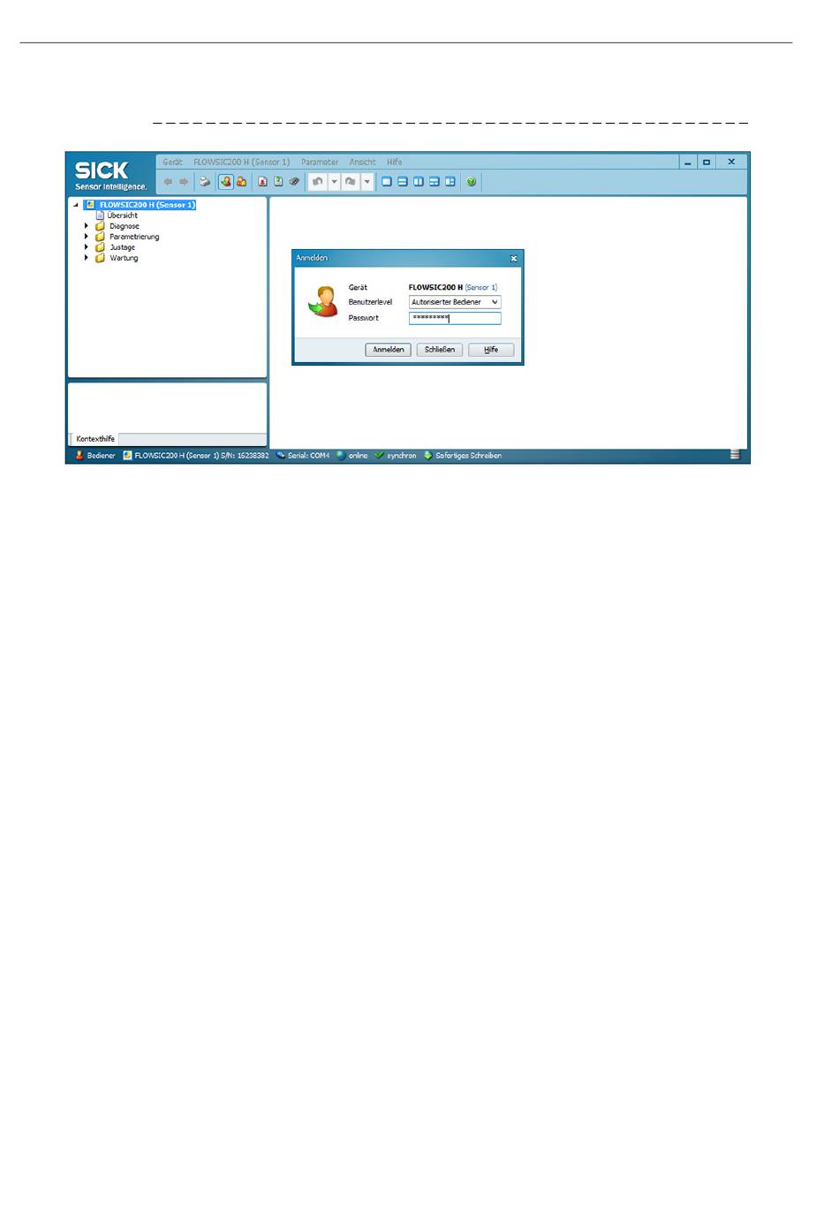Screen dimensions: 839x1226
Task: Click into the Passwort field
Action: click(455, 318)
